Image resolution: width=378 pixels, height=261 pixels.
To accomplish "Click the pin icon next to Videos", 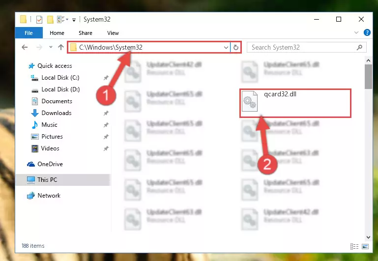I will pyautogui.click(x=106, y=148).
